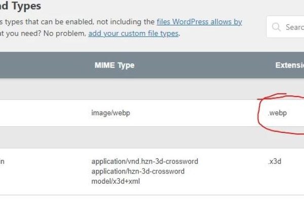Image resolution: width=304 pixels, height=203 pixels.
Task: Click the .x3d extension cell
Action: click(x=274, y=161)
